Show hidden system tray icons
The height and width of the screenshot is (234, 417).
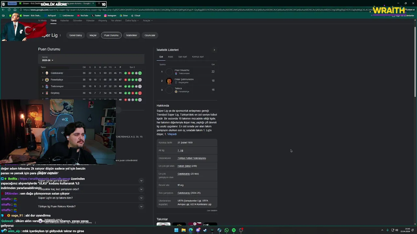[382, 230]
